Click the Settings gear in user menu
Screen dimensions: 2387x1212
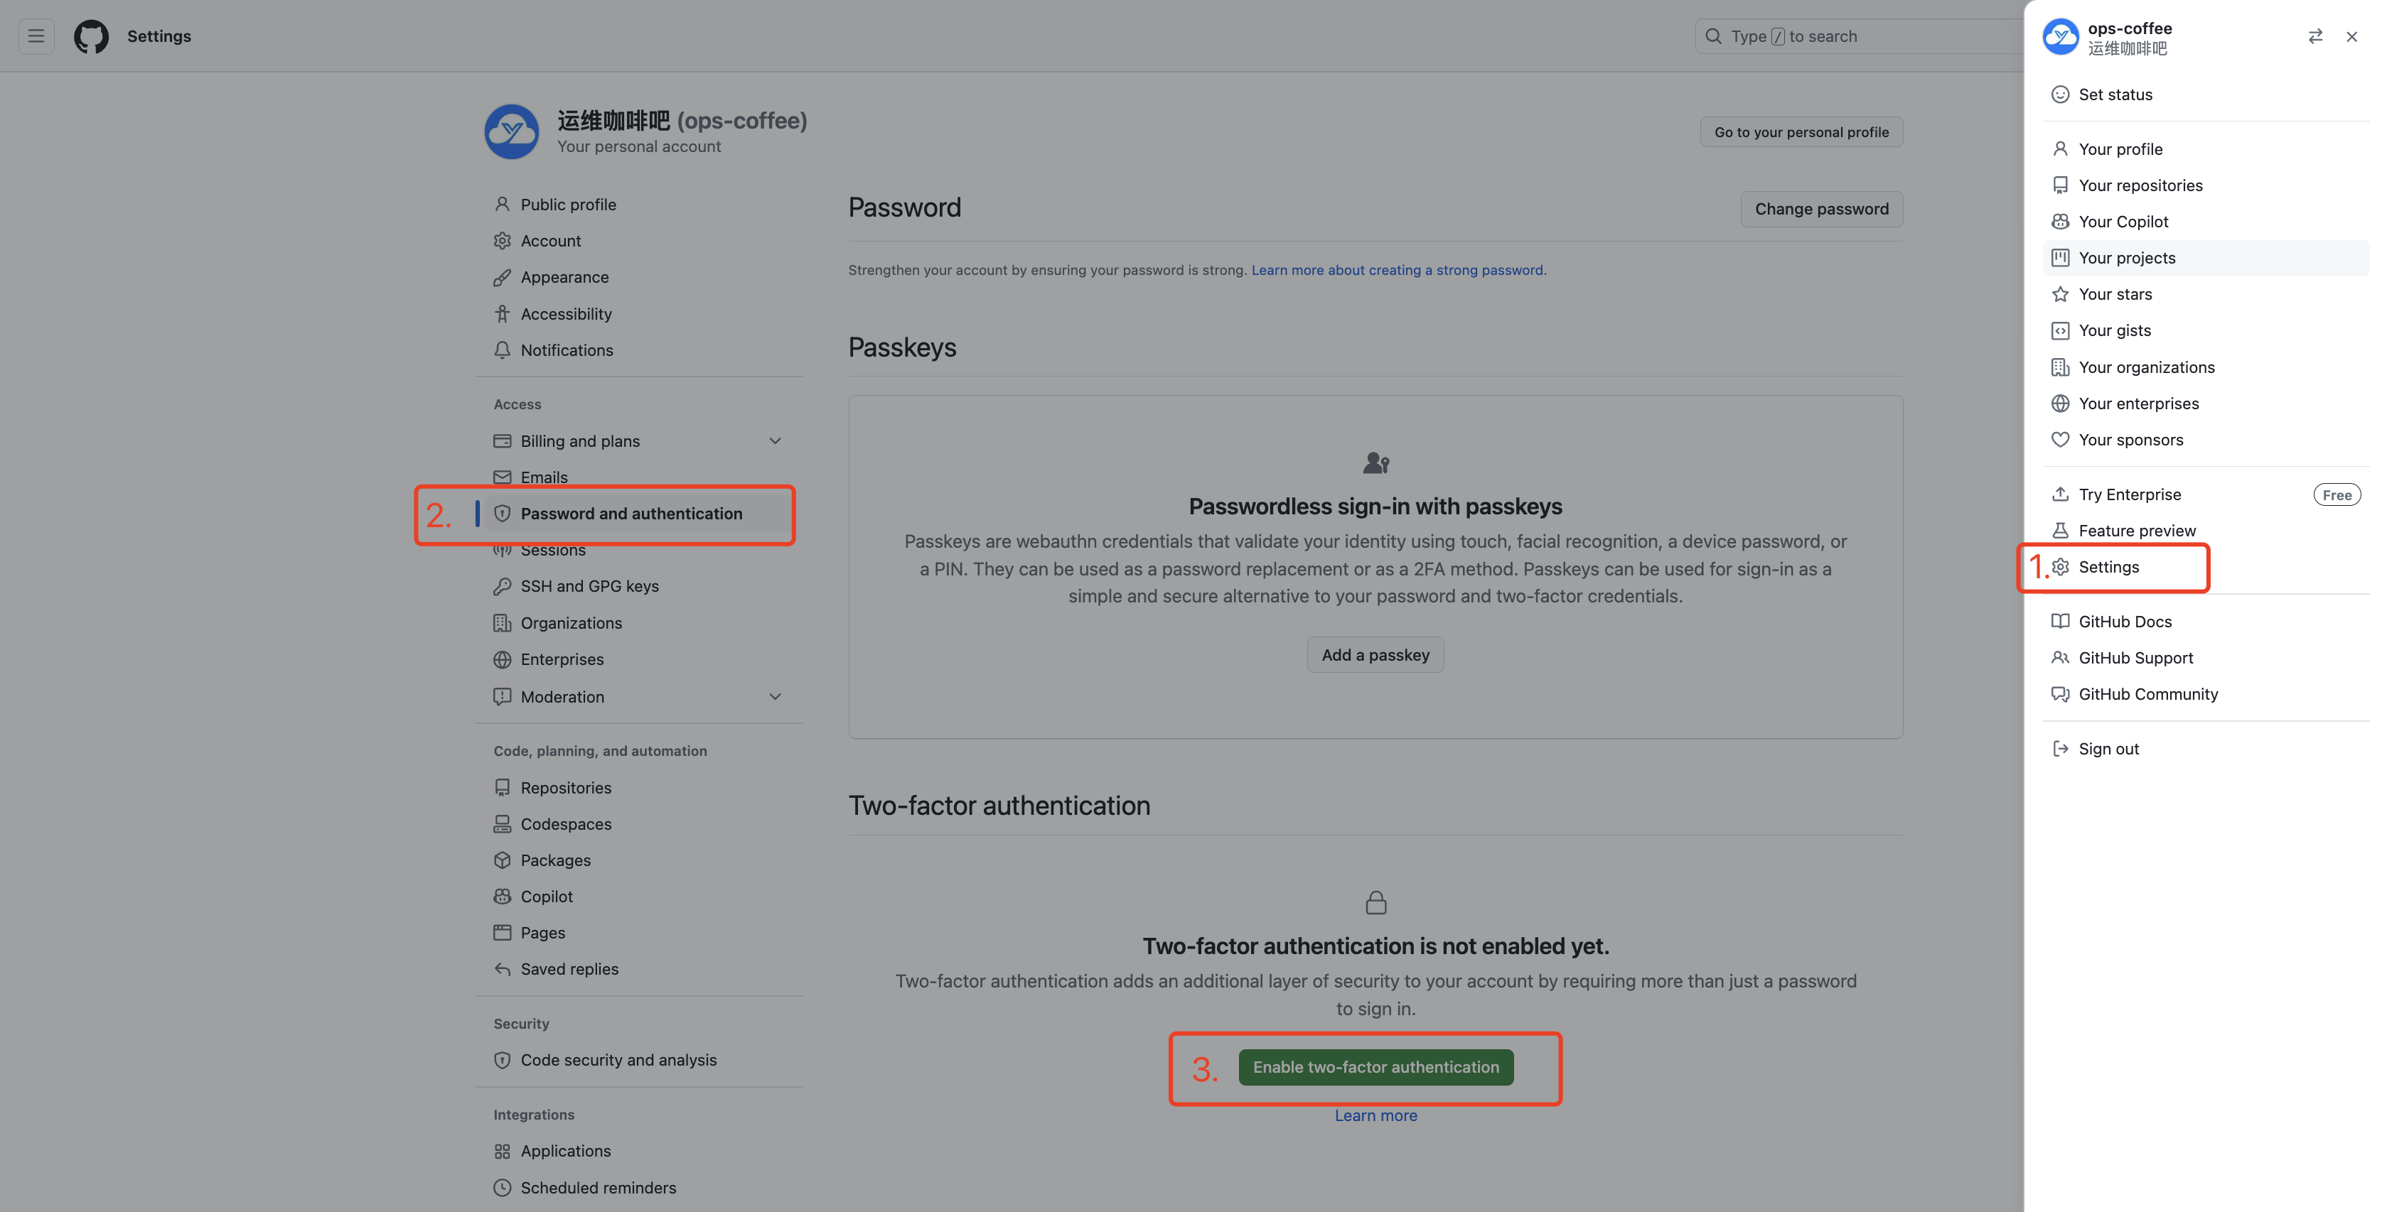pyautogui.click(x=2060, y=567)
